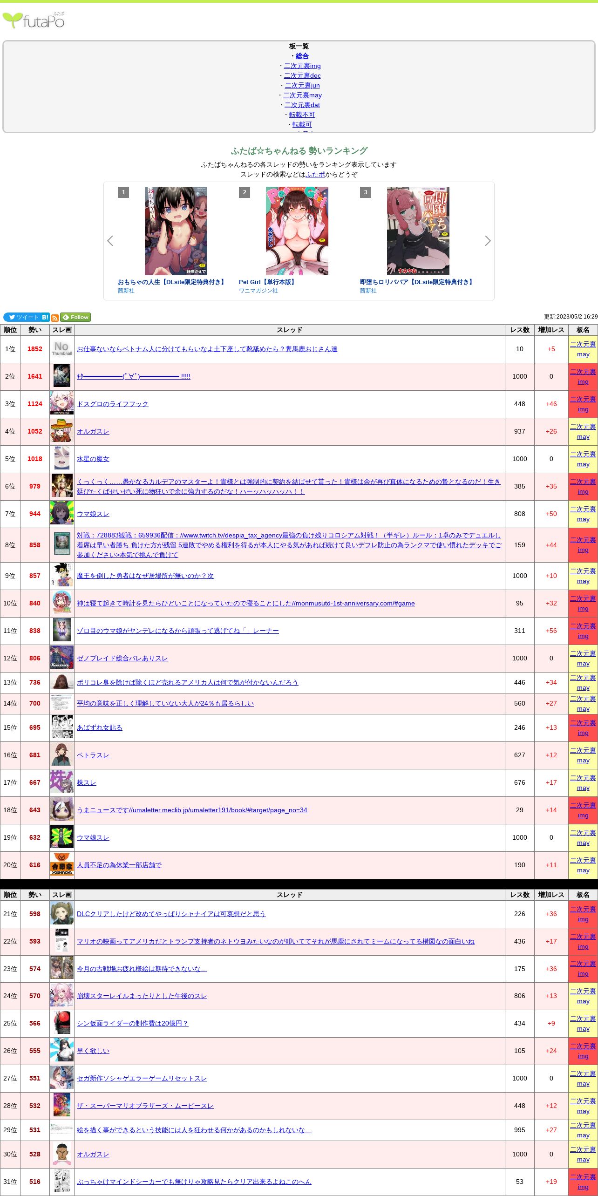Click 二次元裏 img board link in rank 6 row
The height and width of the screenshot is (1196, 598).
tap(583, 487)
